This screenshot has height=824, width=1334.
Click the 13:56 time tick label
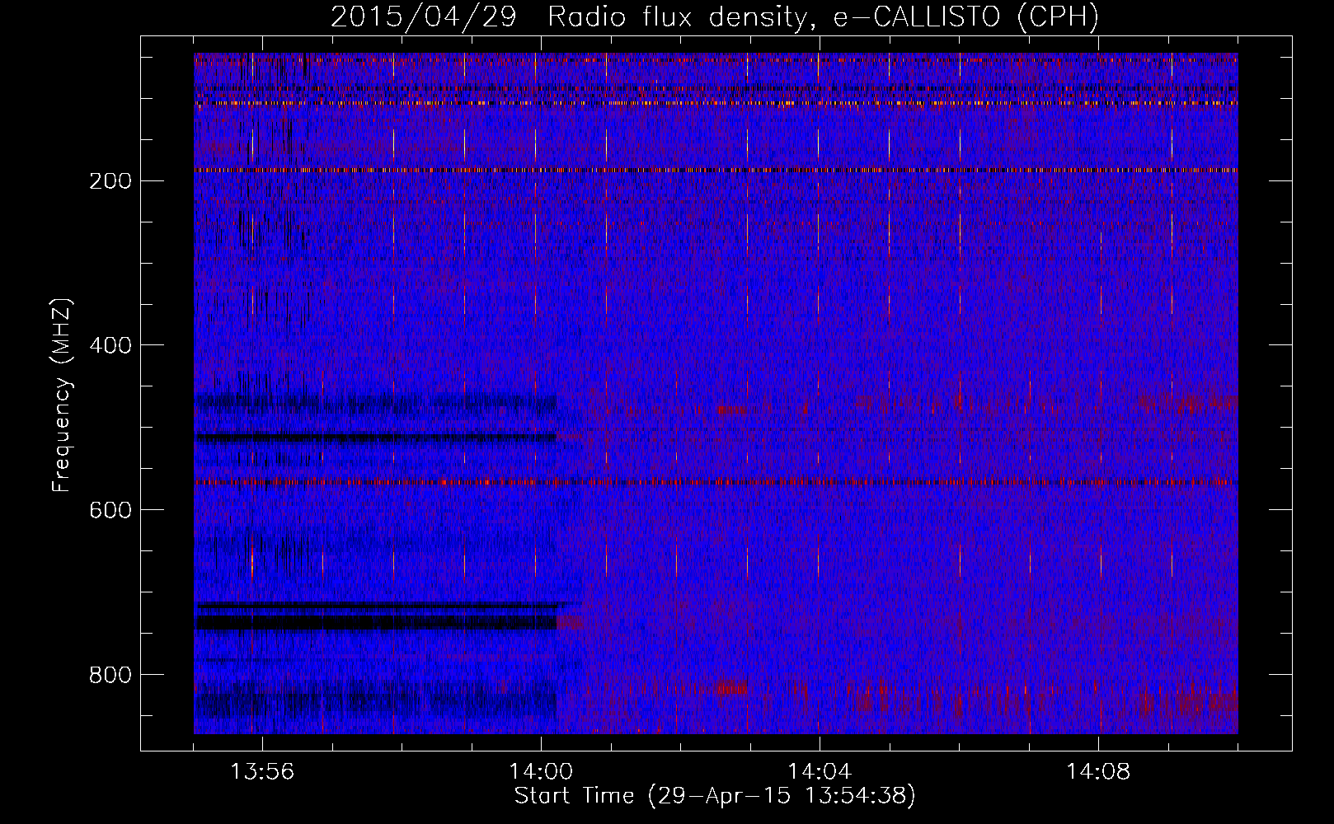point(262,772)
